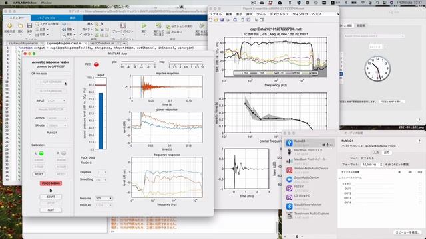This screenshot has height=239, width=426.
Task: Toggle the gray R calibration lamp
Action: pyautogui.click(x=64, y=153)
